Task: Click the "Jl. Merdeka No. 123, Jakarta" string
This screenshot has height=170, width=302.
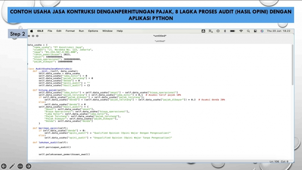Action: (x=69, y=49)
